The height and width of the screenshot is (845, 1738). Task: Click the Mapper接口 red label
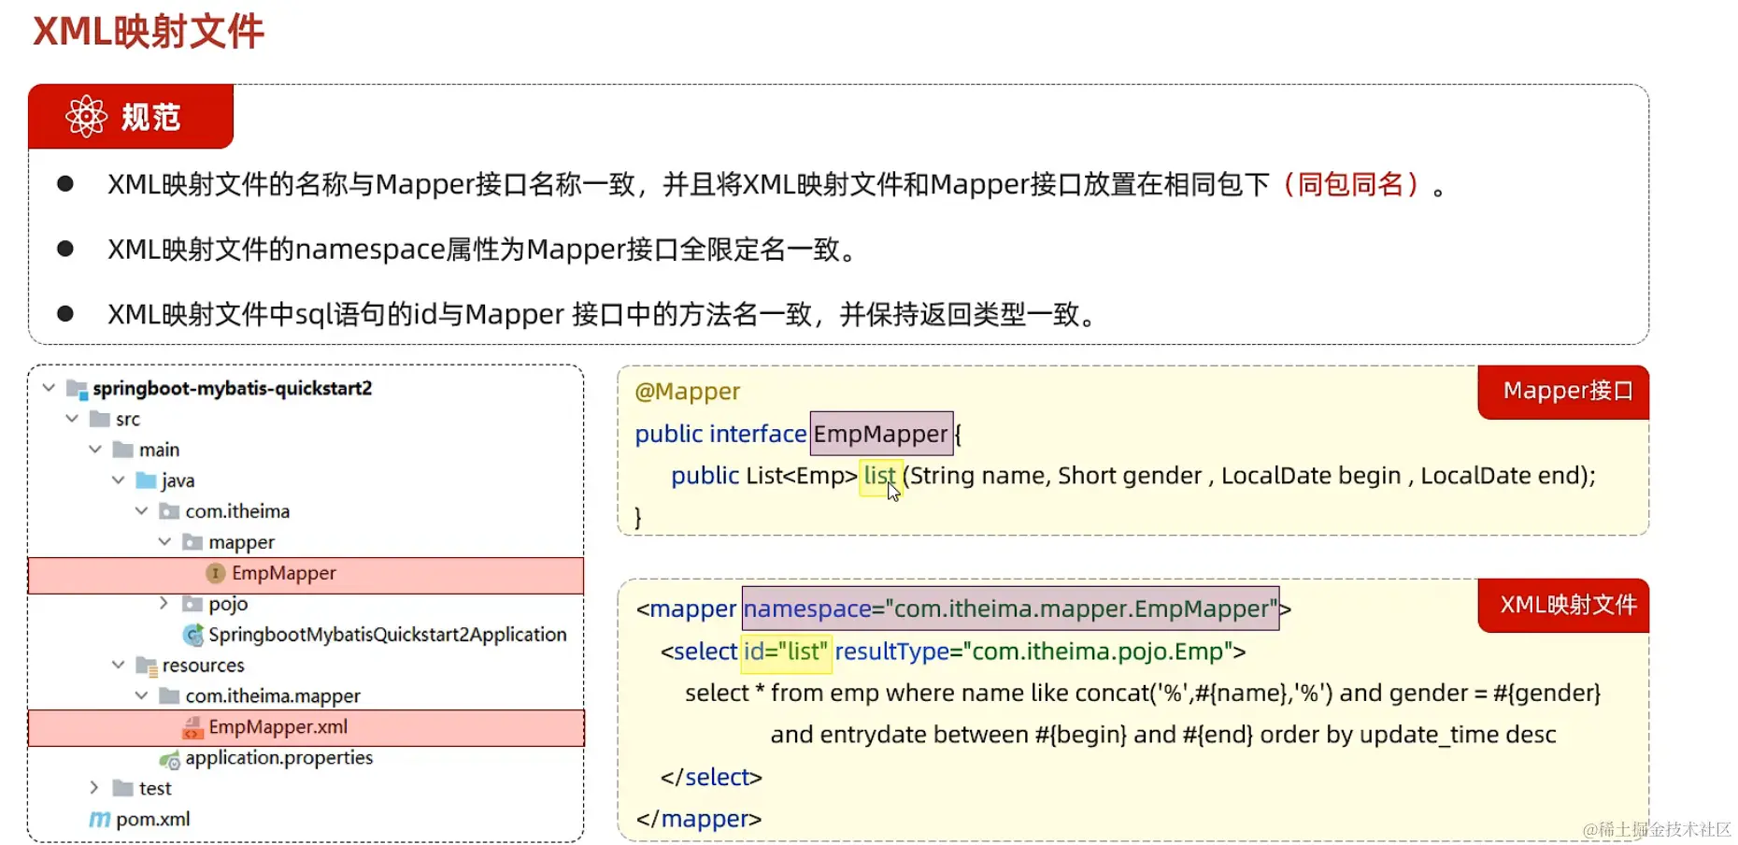(x=1564, y=392)
